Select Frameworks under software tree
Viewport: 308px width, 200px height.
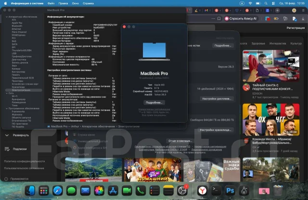pos(18,112)
